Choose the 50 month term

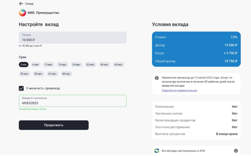24,74
